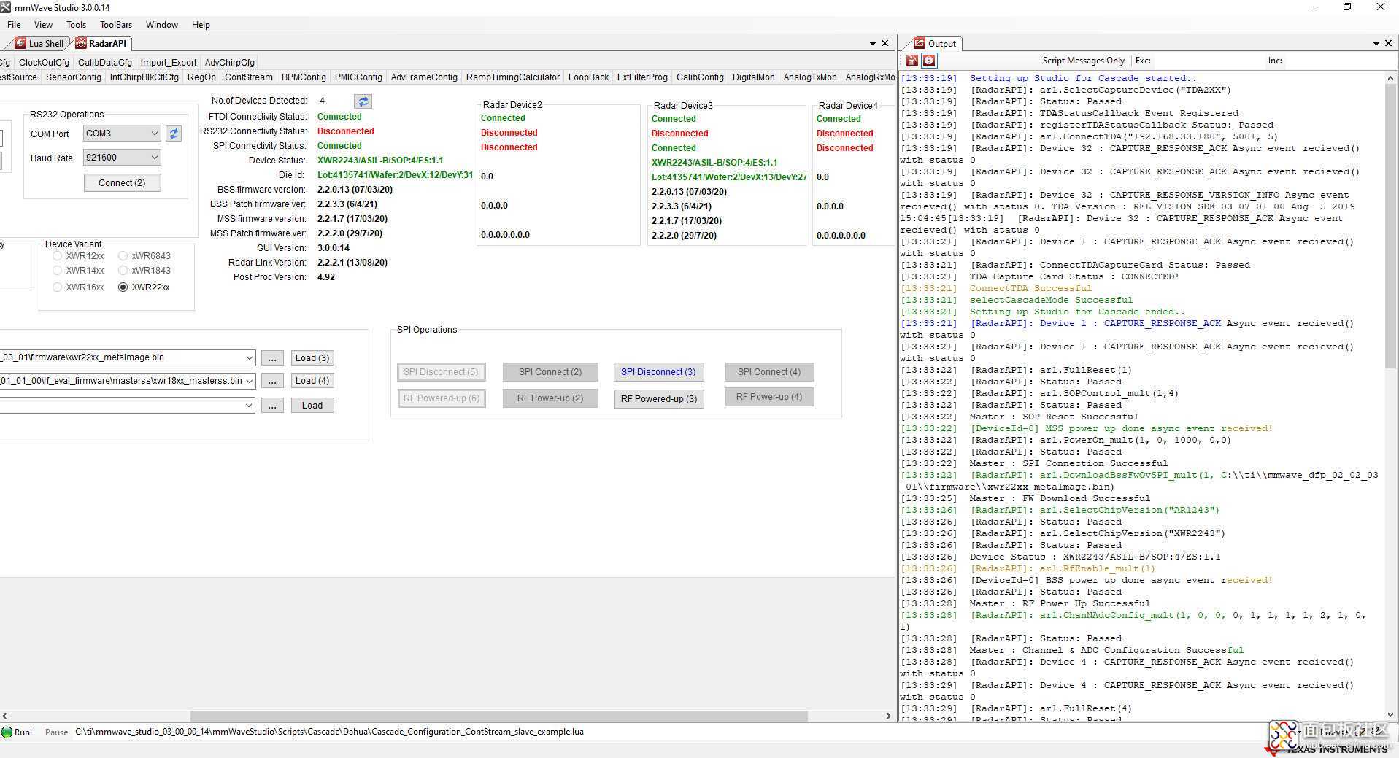Click the Lua Shell tab icon

[x=20, y=44]
